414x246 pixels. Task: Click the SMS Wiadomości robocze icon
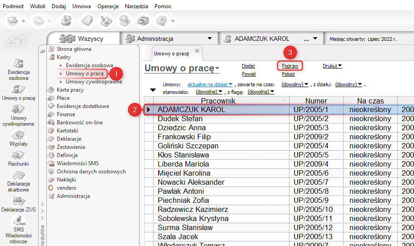point(18,221)
